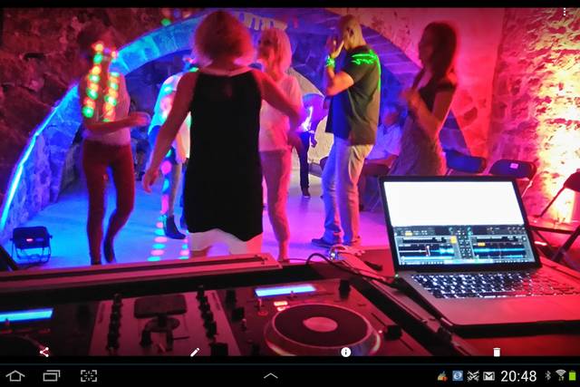Viewport: 580px width, 387px height.
Task: Open the three-dot overflow menu
Action: (565, 12)
